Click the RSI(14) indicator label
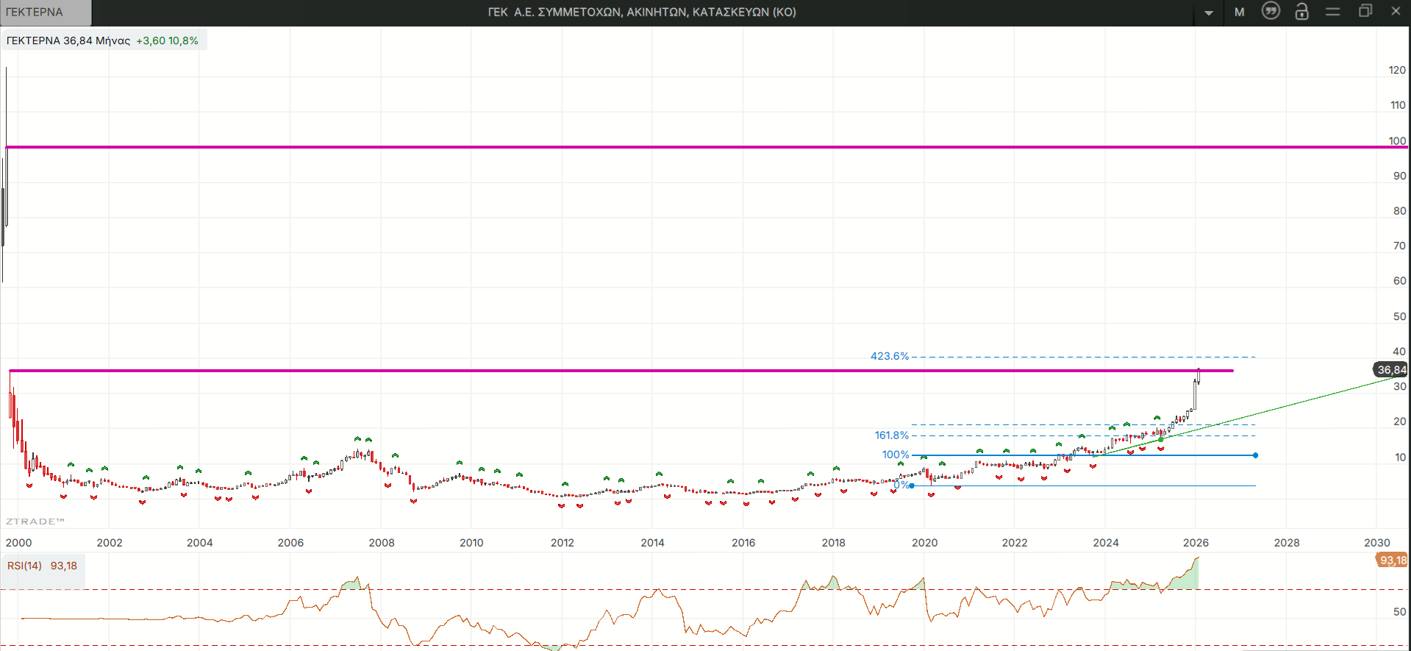Viewport: 1411px width, 651px height. pyautogui.click(x=25, y=566)
